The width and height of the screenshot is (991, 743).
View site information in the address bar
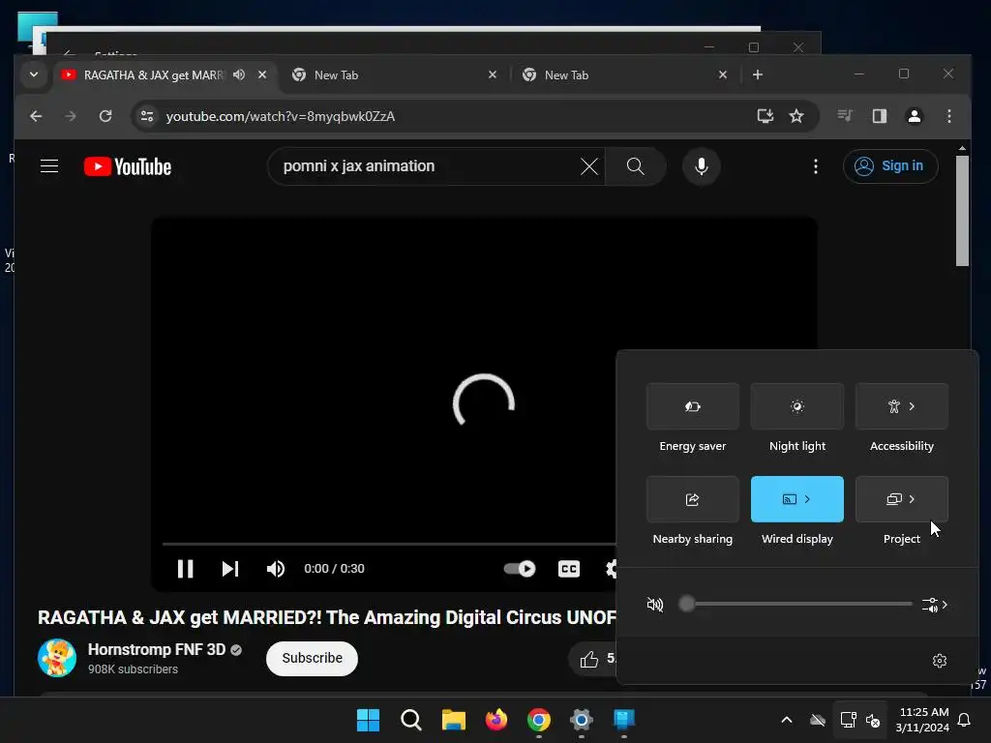147,116
